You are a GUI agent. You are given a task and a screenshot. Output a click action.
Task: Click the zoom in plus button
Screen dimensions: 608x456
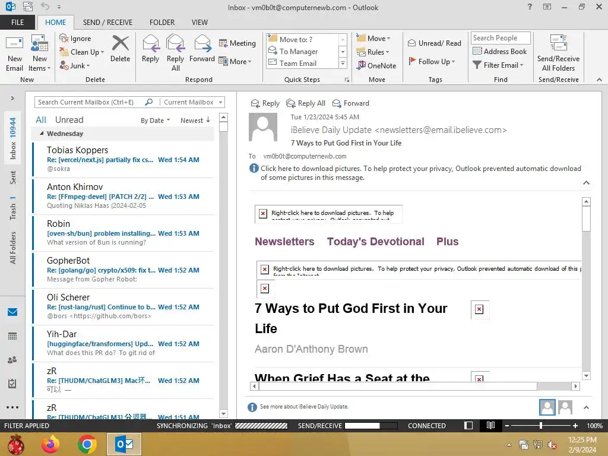pos(575,426)
